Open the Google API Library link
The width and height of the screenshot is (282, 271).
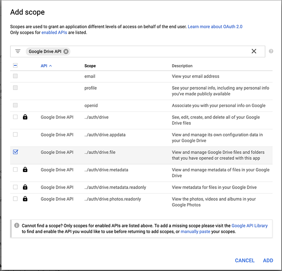249,225
